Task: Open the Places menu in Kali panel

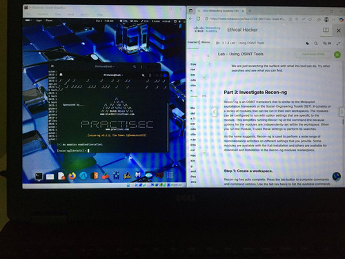Action: click(x=49, y=21)
